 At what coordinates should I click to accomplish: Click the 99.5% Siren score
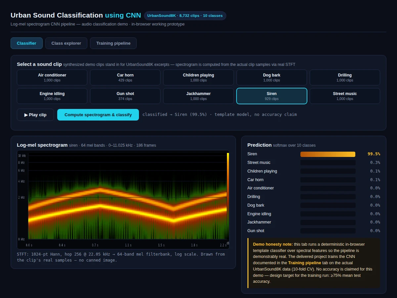374,154
